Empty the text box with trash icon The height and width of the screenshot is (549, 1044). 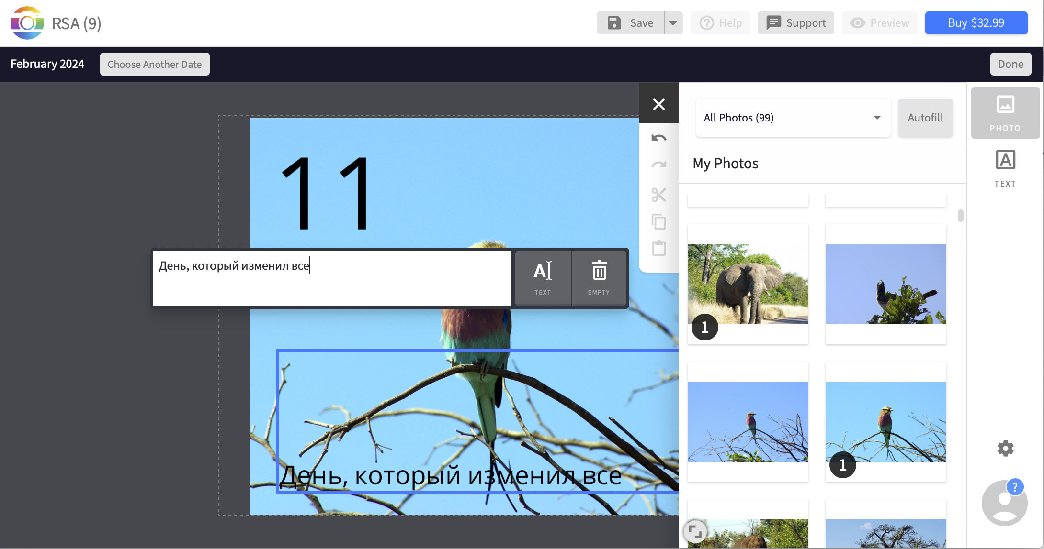[x=599, y=278]
